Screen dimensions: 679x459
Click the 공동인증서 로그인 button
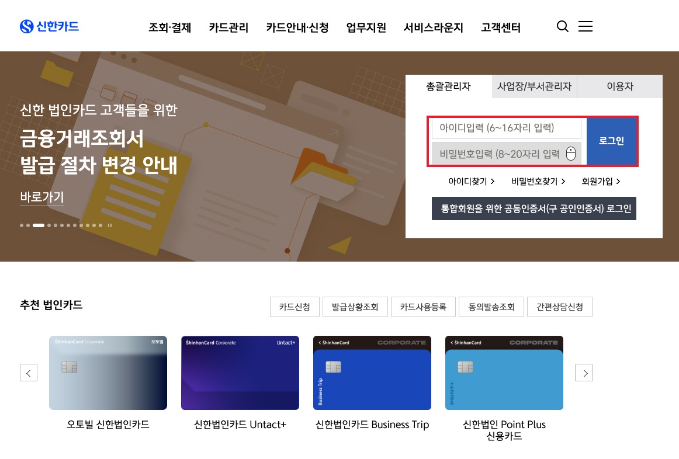[534, 208]
